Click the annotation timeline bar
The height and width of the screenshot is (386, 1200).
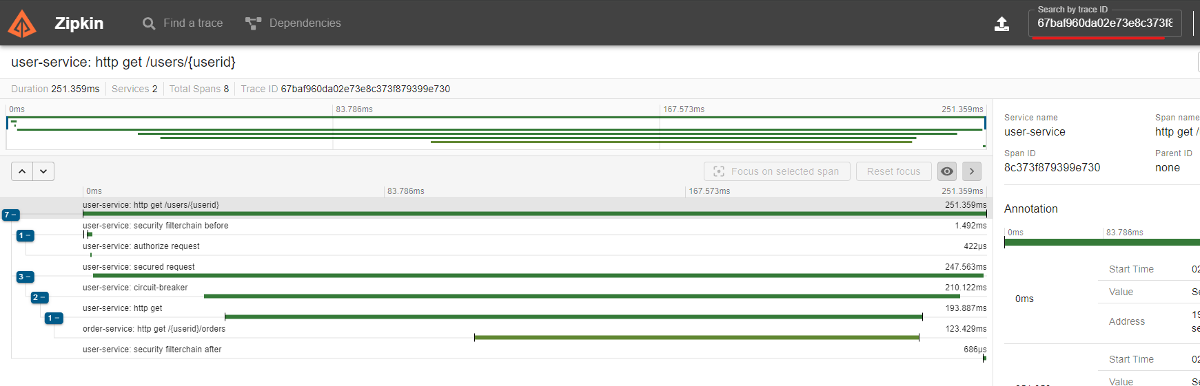click(x=1101, y=242)
